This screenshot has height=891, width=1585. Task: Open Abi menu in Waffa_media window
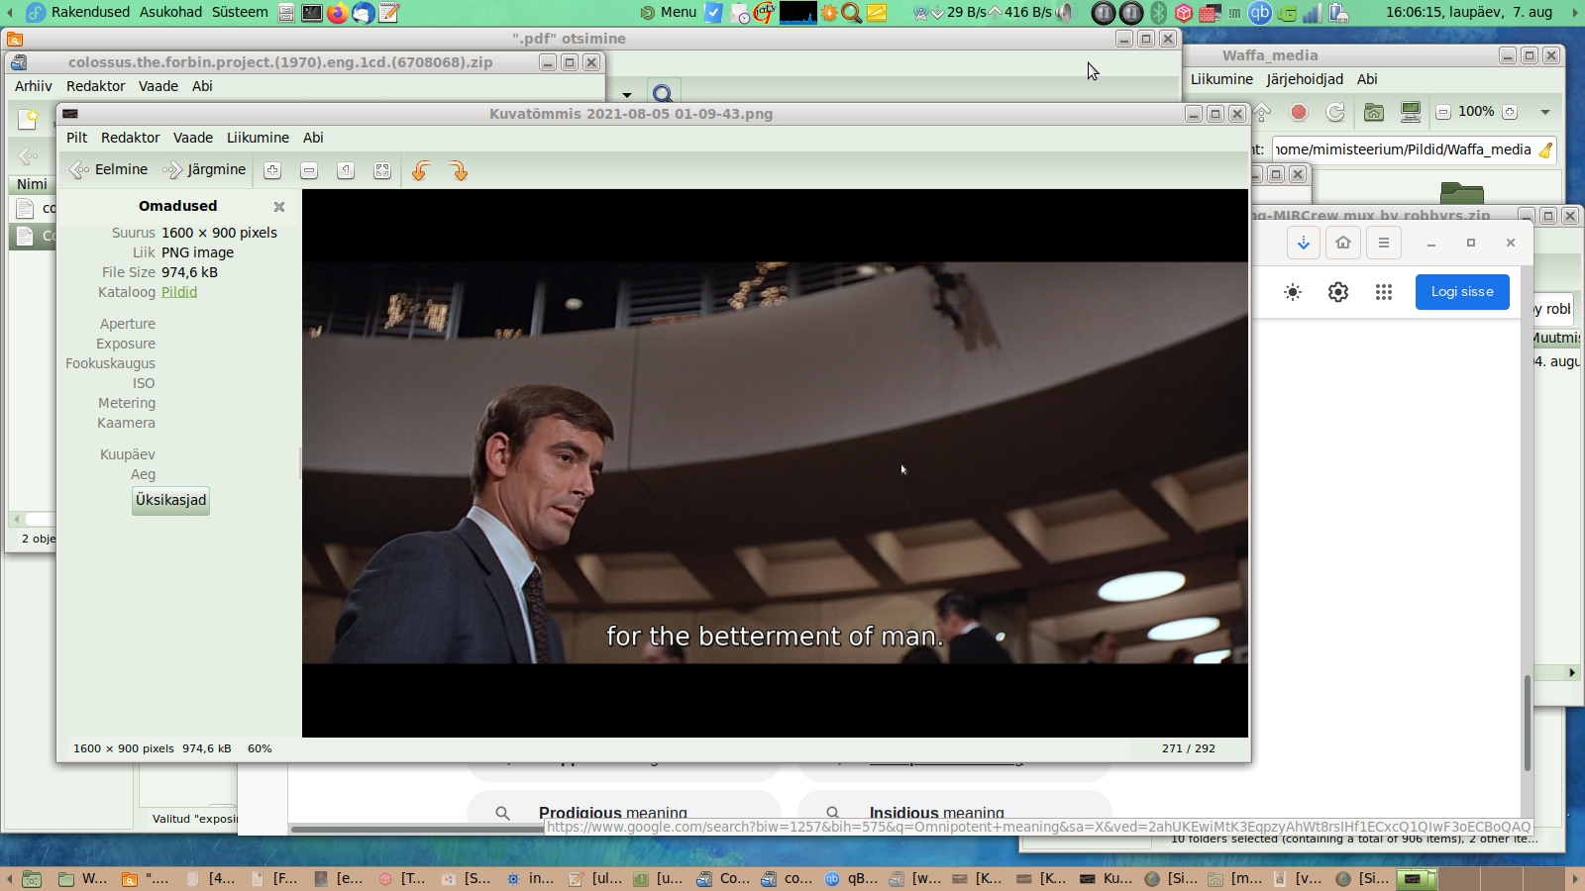pos(1367,79)
